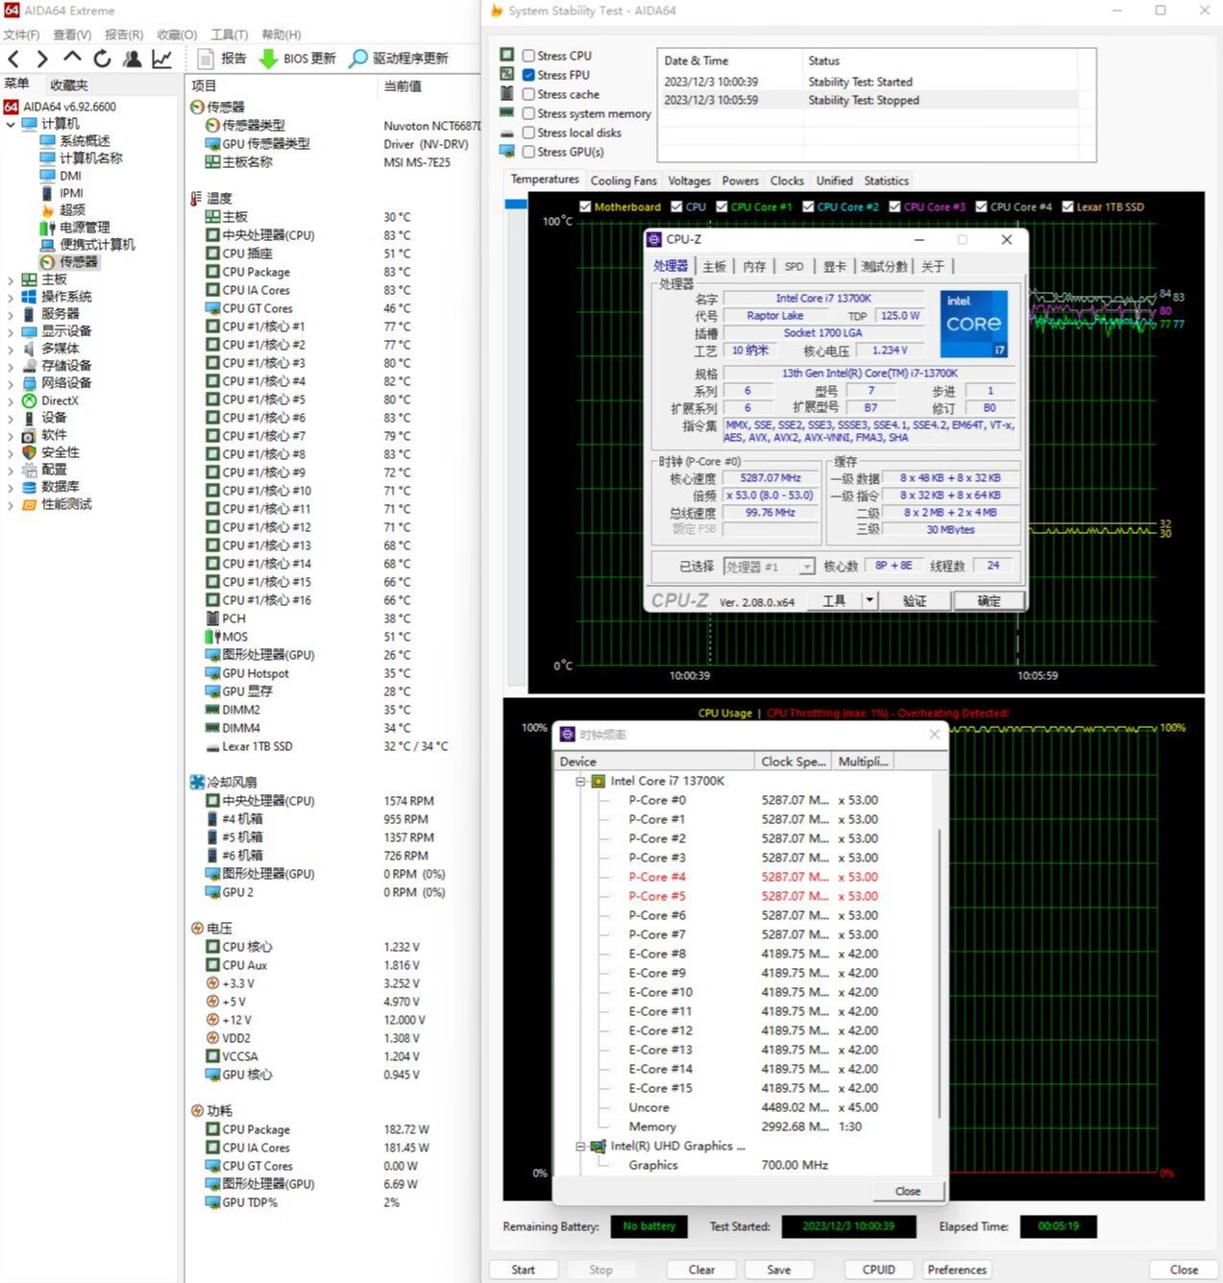This screenshot has height=1283, width=1223.
Task: Select 传感器 sensor tree item
Action: coord(79,262)
